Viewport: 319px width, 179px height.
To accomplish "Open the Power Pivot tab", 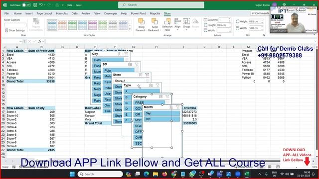I will [x=139, y=13].
